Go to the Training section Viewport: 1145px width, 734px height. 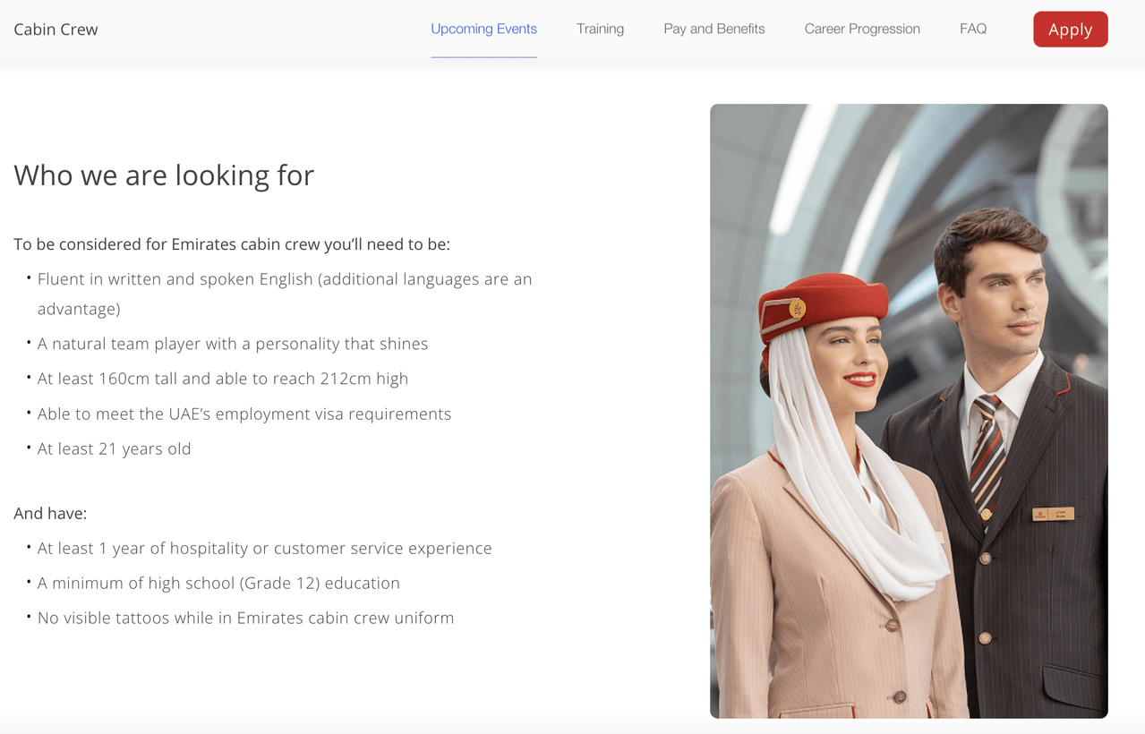(x=600, y=29)
